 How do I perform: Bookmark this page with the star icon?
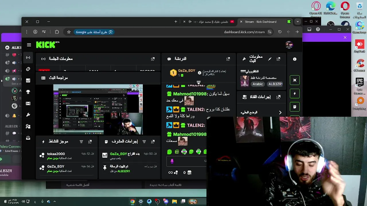[69, 32]
